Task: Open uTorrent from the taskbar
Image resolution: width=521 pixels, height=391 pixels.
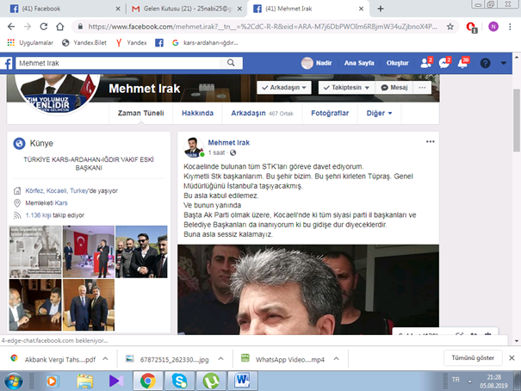Action: point(211,381)
